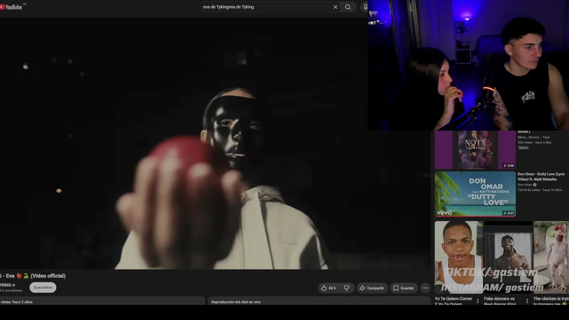Click the 2:50 duration badge on NOTA thumbnail
Screen dimensions: 569x320
509,165
